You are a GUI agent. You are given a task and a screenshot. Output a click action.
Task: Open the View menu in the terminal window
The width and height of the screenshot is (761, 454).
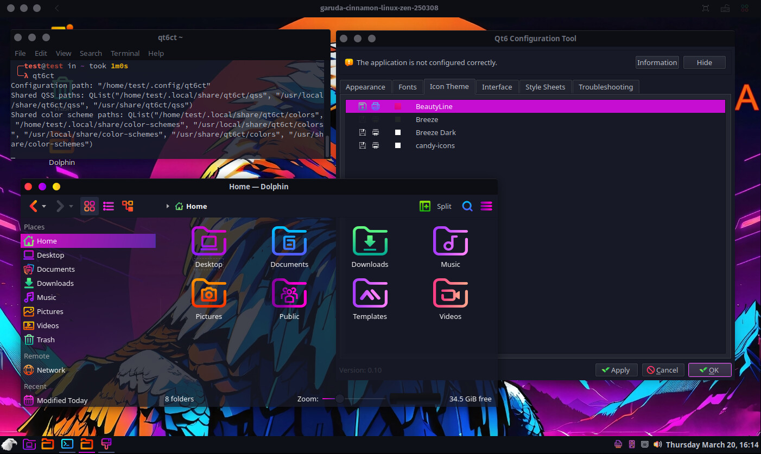pos(64,53)
